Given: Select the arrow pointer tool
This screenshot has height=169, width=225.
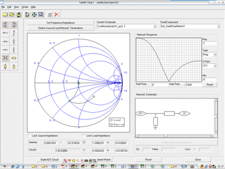Looking at the screenshot, I should click(27, 14).
